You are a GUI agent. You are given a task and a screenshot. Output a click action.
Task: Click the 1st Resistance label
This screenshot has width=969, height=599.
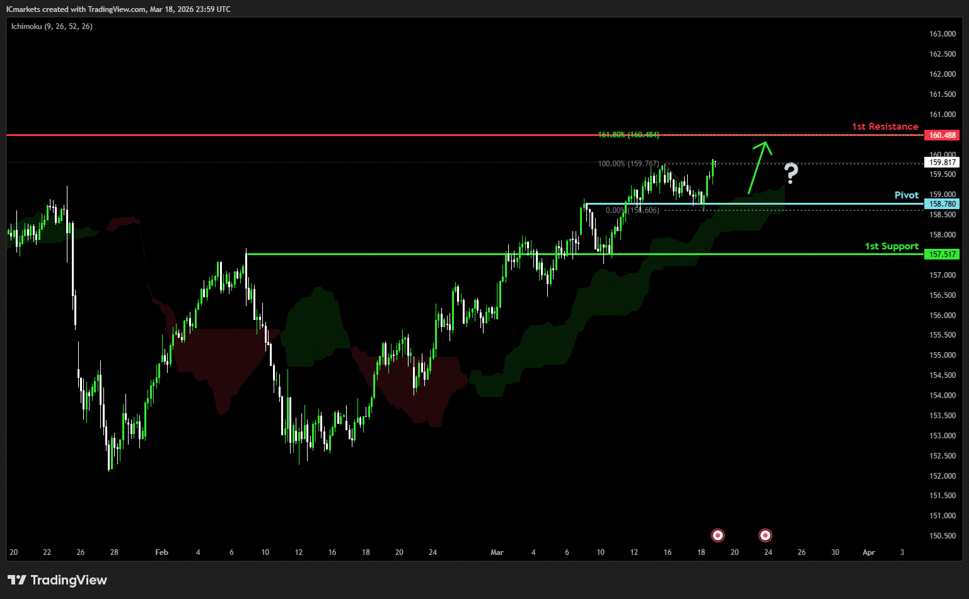pos(885,127)
